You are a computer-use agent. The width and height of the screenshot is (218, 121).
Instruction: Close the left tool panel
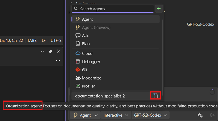pos(59,52)
